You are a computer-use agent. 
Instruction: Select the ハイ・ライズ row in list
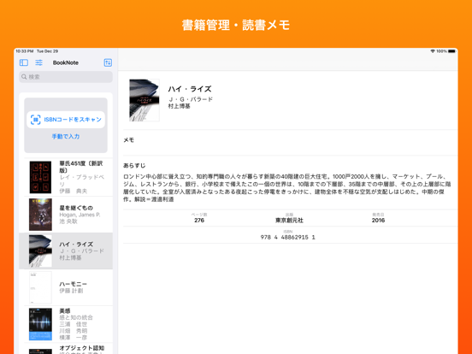click(66, 251)
